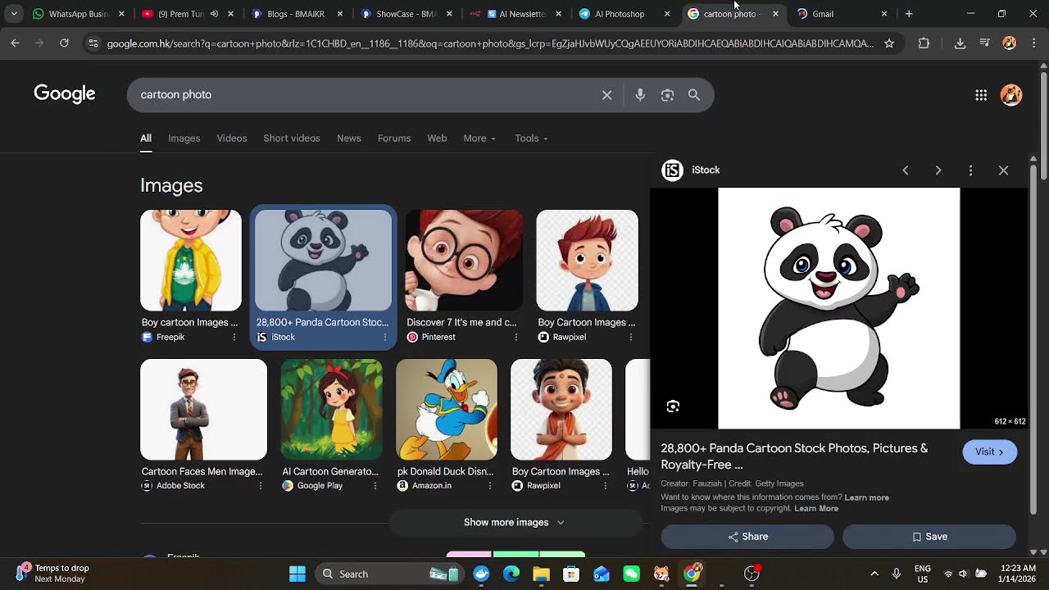Click the browser address bar URL

point(490,43)
